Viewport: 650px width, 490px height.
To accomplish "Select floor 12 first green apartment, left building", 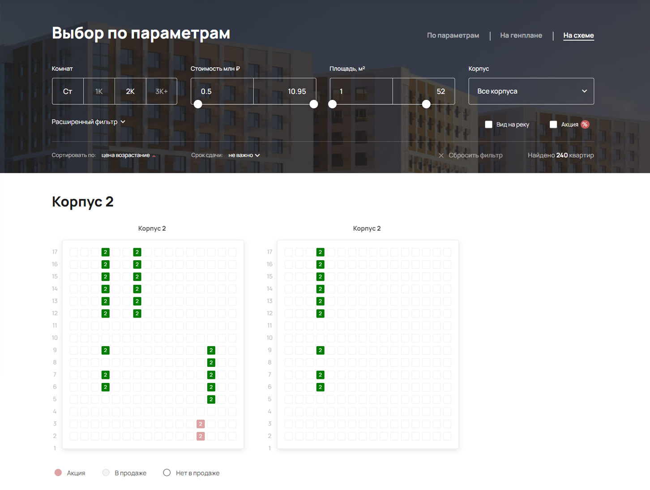I will click(x=106, y=314).
